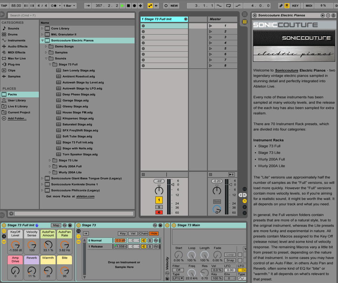Click the follow playback arrow icon
Screen dimensions: 338x283
tap(88, 6)
